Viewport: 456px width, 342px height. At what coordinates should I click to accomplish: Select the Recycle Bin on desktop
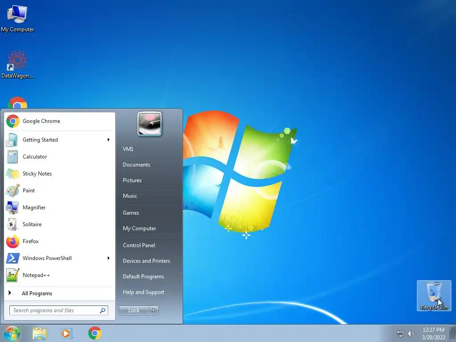tap(434, 296)
